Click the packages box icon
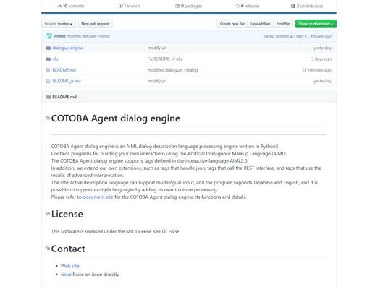 [x=177, y=6]
